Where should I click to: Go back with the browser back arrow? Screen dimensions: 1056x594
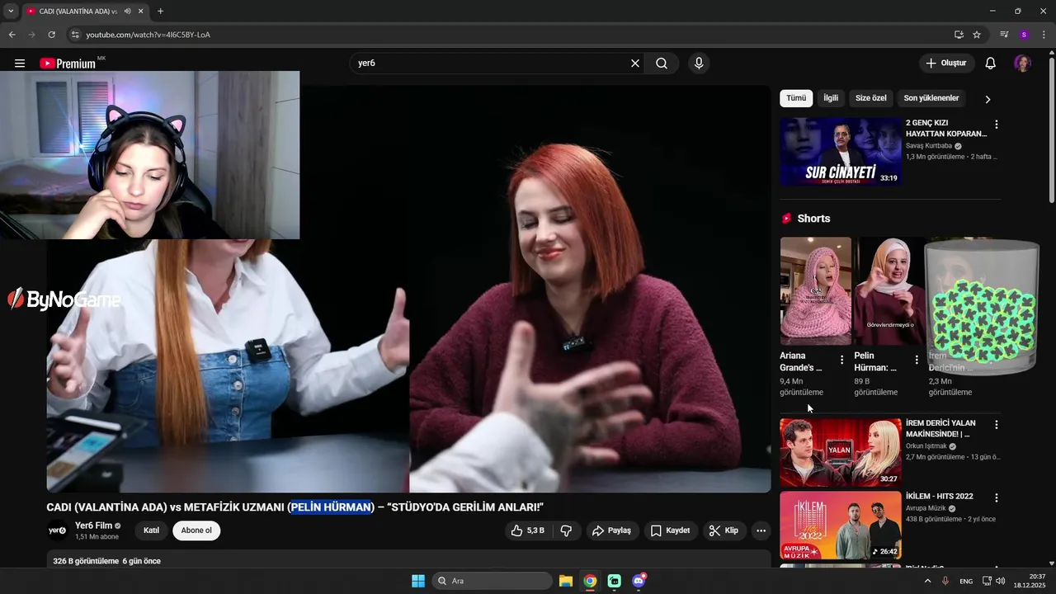(x=12, y=35)
